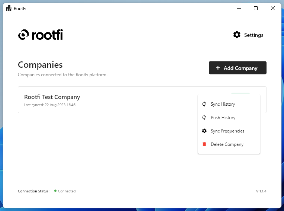This screenshot has height=211, width=284.
Task: Choose Sync Frequencies in the menu
Action: (229, 131)
